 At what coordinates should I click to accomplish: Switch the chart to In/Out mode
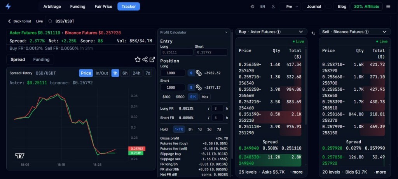click(101, 73)
